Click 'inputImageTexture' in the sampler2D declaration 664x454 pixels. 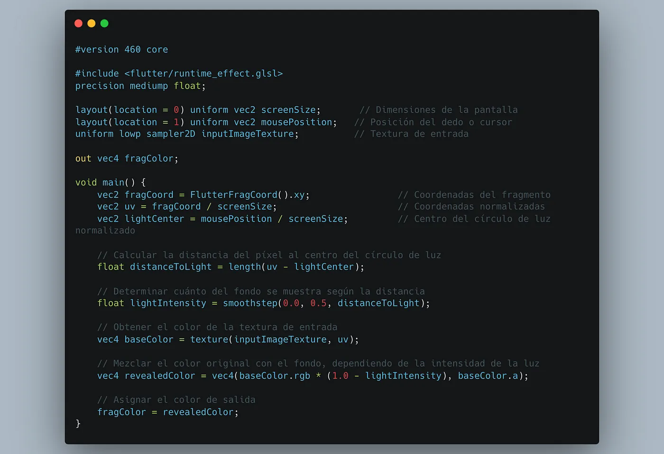pyautogui.click(x=248, y=134)
